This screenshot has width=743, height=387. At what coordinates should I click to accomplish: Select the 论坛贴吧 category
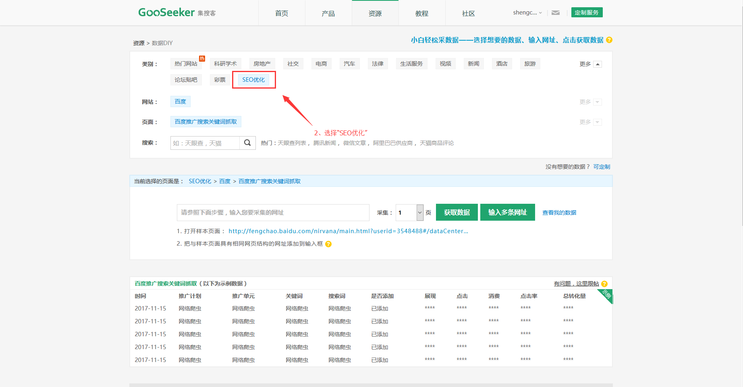186,80
